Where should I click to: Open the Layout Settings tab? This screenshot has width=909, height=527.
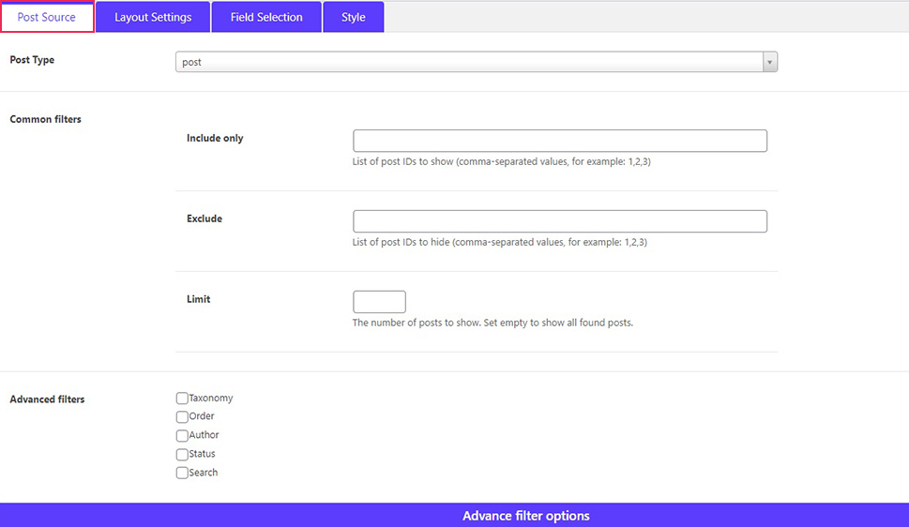(153, 17)
